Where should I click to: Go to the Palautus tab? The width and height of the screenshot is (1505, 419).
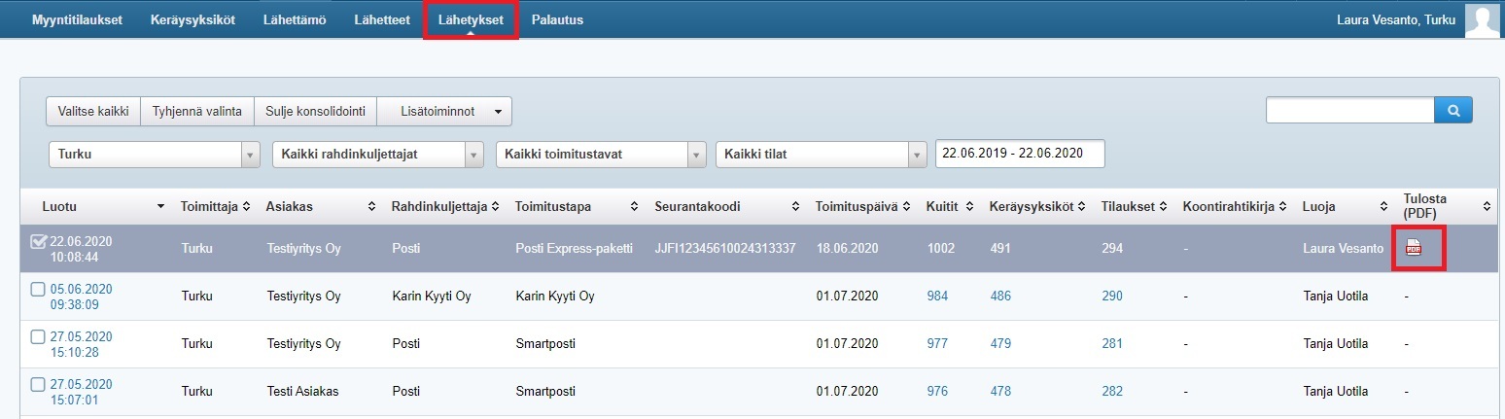click(557, 19)
